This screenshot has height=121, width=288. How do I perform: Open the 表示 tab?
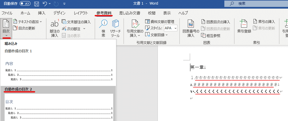[x=167, y=13]
